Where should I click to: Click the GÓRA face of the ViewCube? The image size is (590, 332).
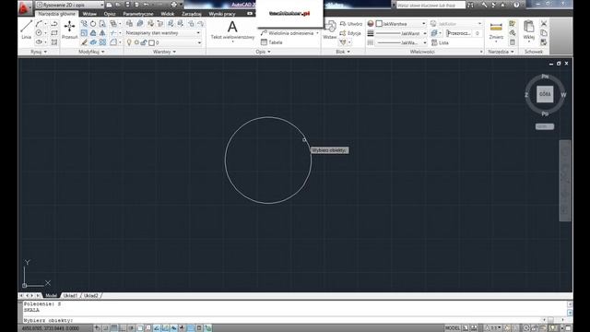point(545,94)
